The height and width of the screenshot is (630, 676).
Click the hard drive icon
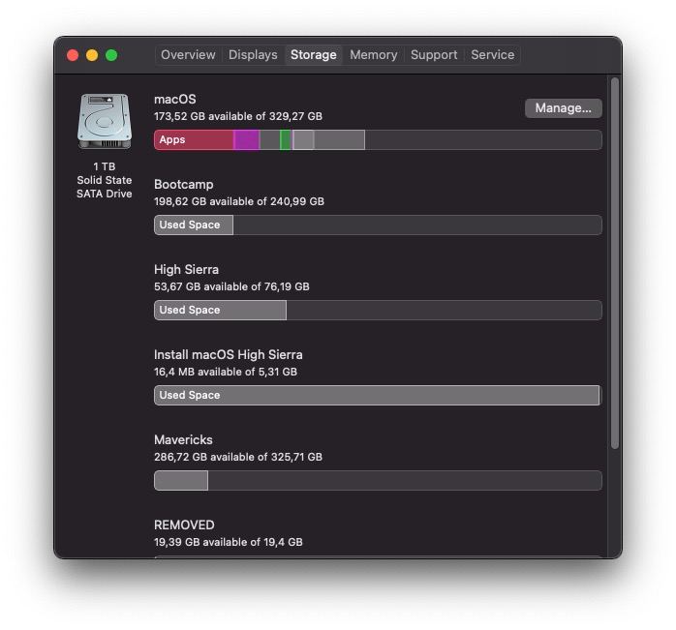point(105,122)
